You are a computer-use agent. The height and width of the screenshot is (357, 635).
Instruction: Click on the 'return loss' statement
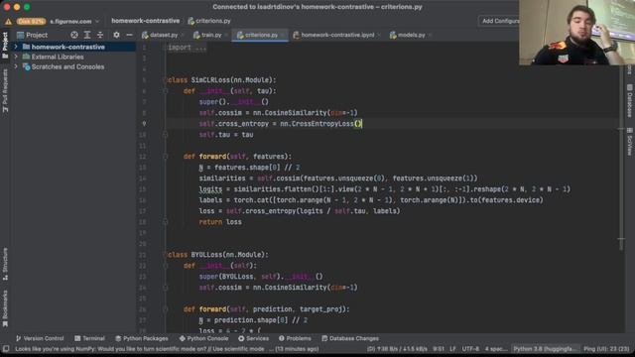click(220, 222)
